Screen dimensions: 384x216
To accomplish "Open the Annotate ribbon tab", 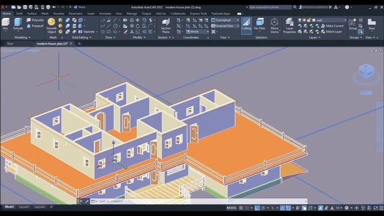I will pyautogui.click(x=106, y=13).
